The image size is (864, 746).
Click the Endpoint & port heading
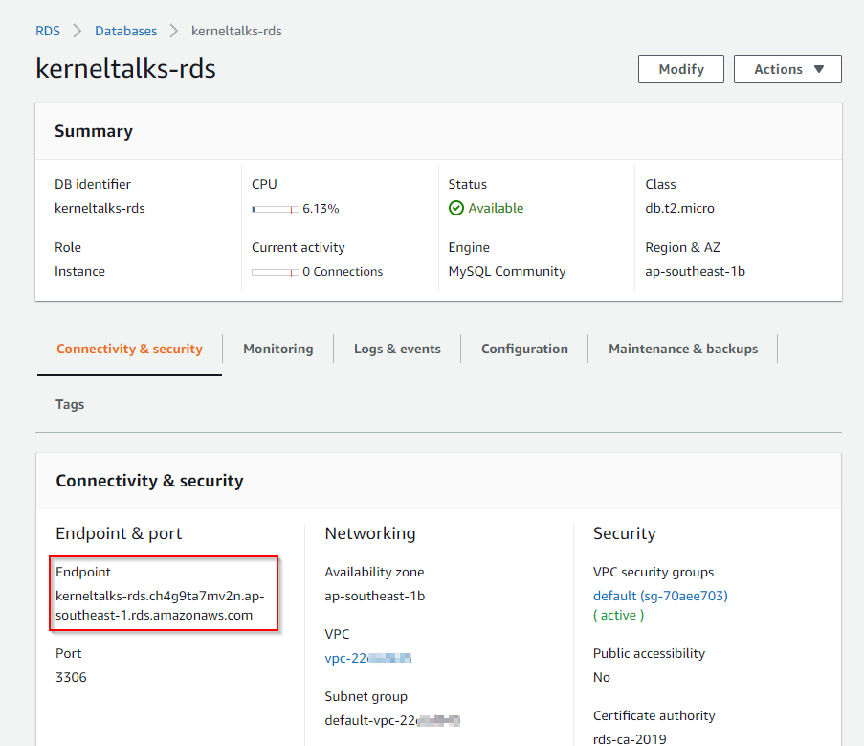click(x=119, y=533)
